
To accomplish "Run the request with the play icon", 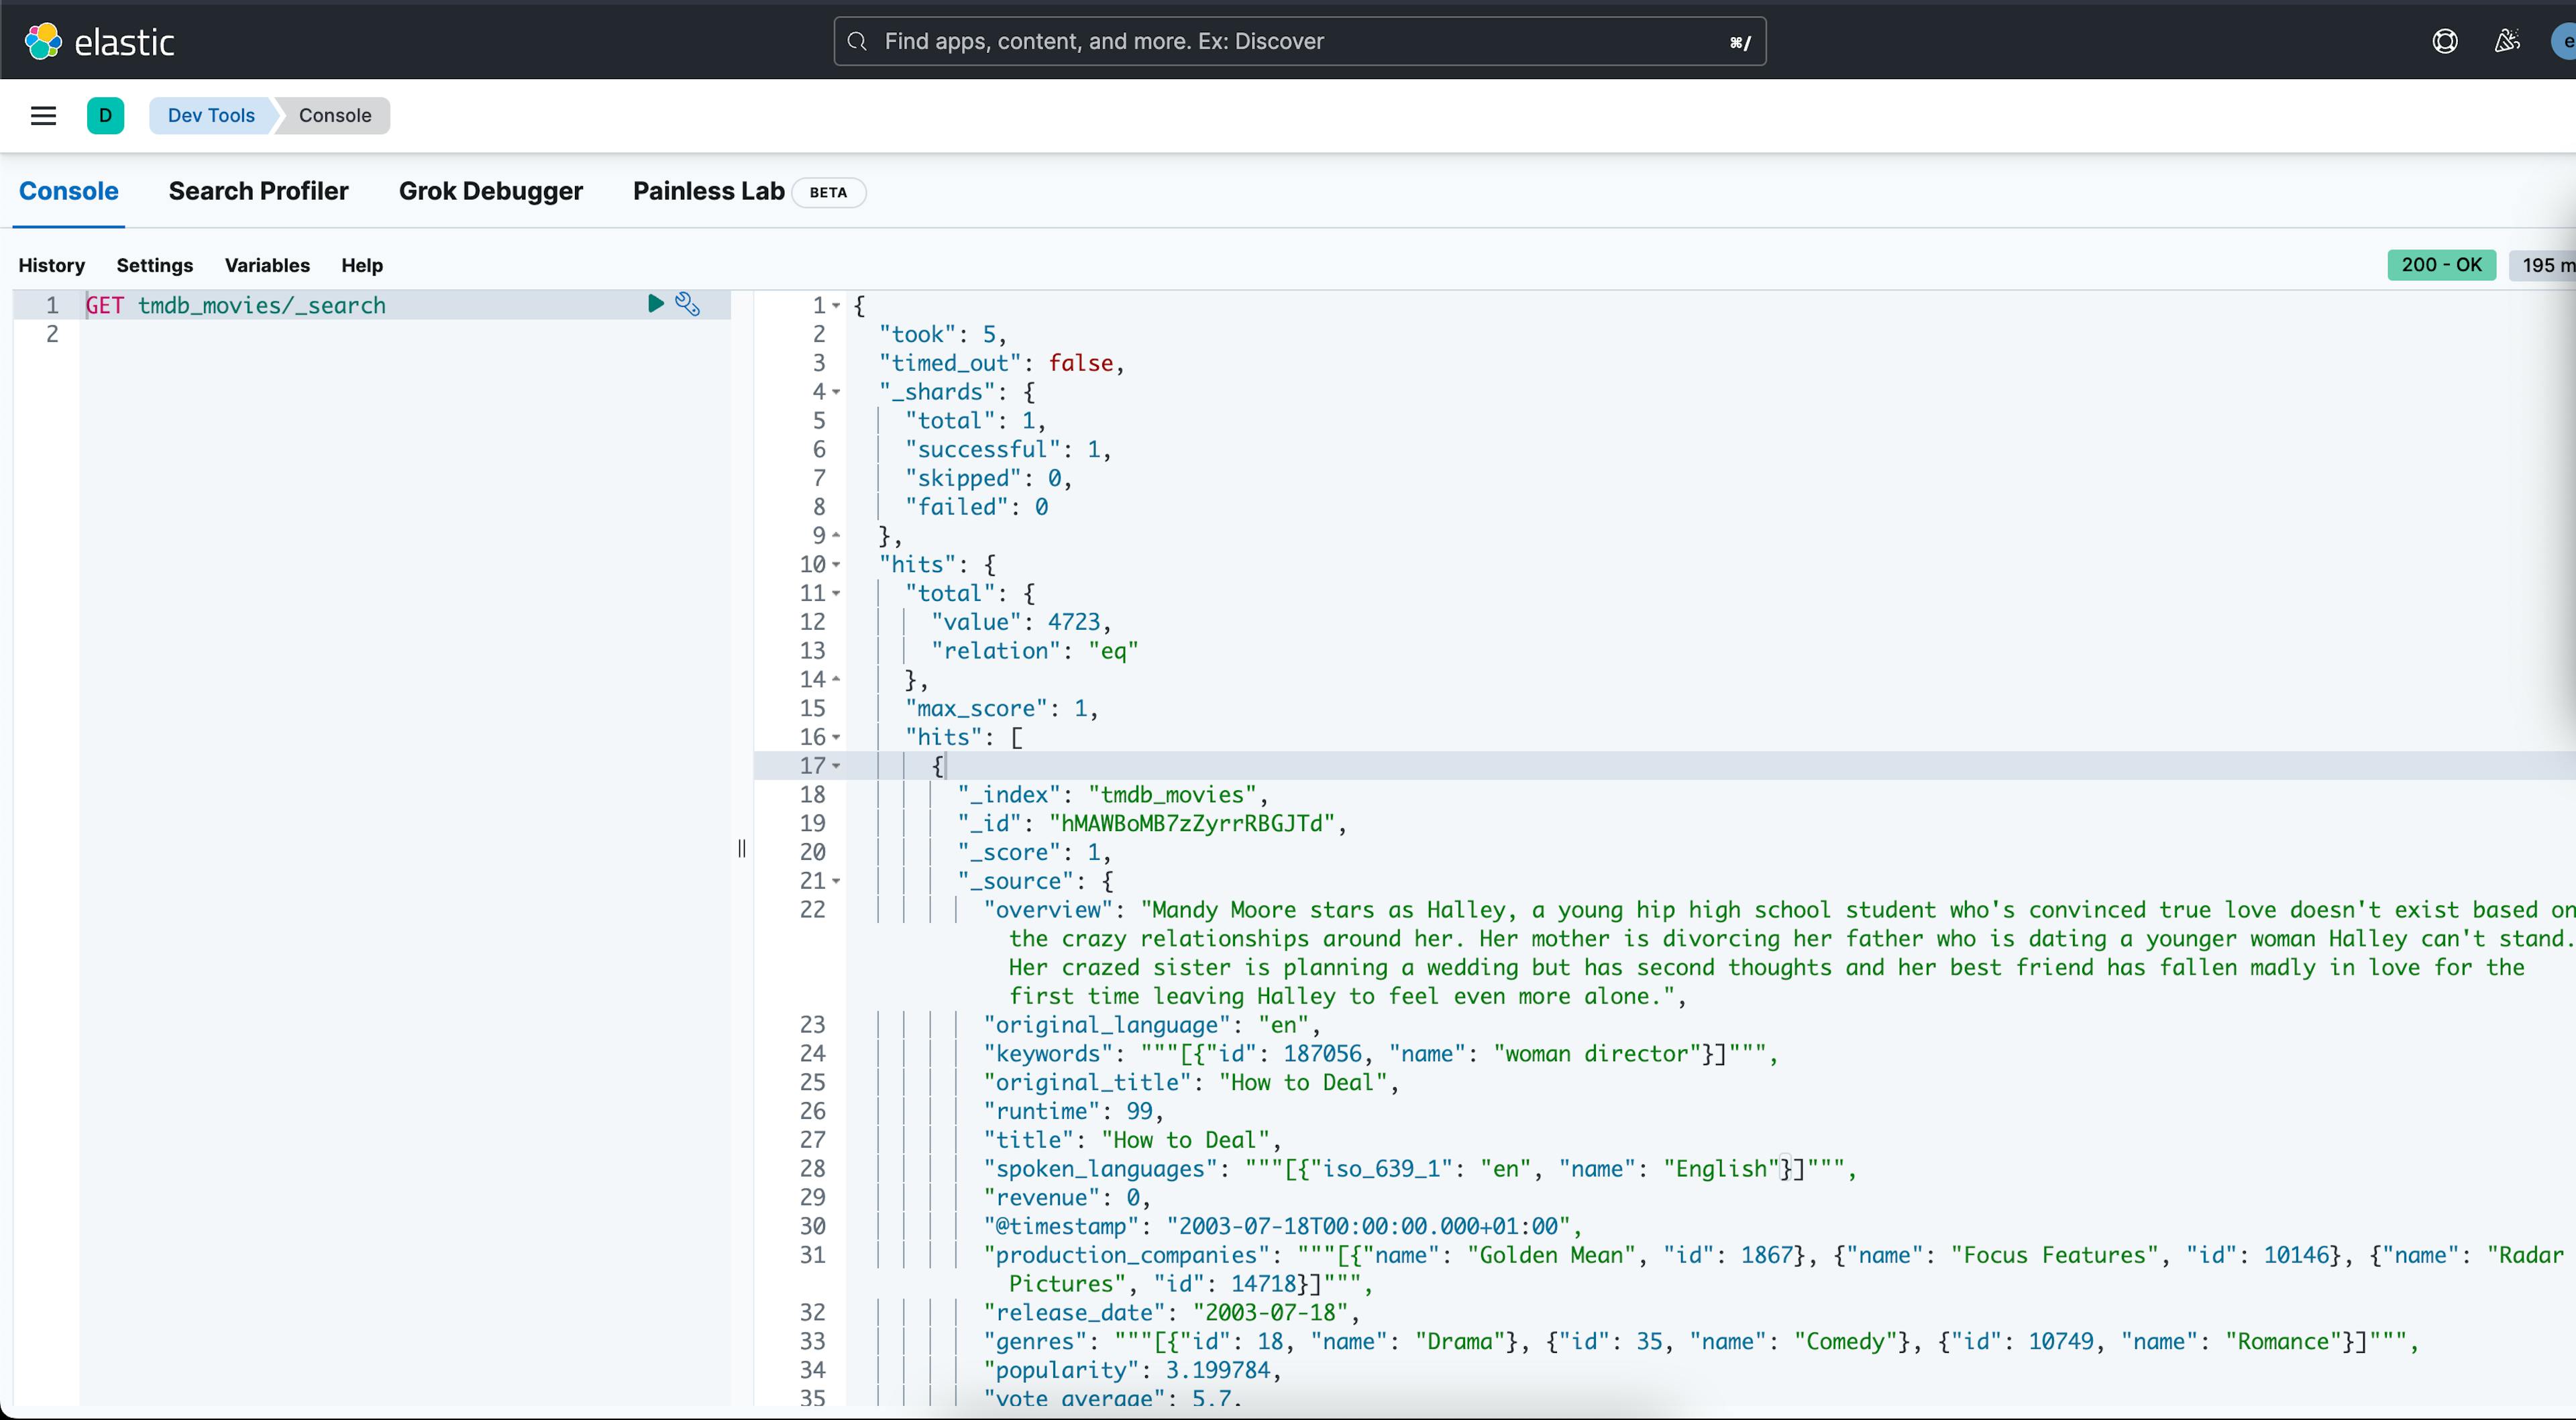I will pyautogui.click(x=655, y=304).
